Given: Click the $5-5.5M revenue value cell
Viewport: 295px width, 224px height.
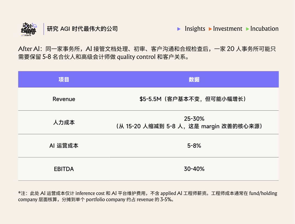Looking at the screenshot, I should click(x=194, y=99).
